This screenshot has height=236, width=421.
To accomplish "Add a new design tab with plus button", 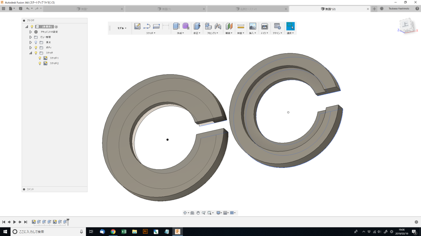I will point(374,9).
